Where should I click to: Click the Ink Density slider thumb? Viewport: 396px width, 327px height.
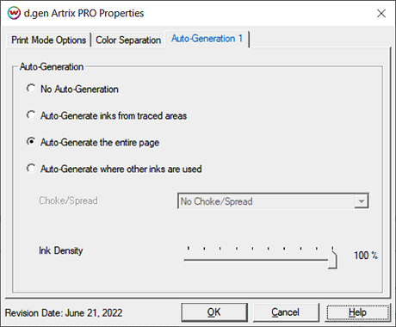[x=332, y=259]
